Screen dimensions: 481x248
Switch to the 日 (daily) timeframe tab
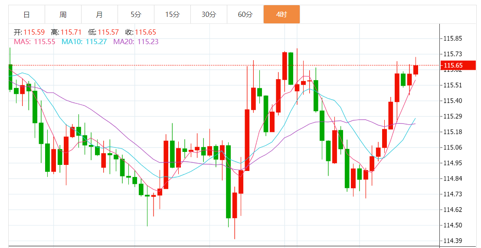click(26, 14)
